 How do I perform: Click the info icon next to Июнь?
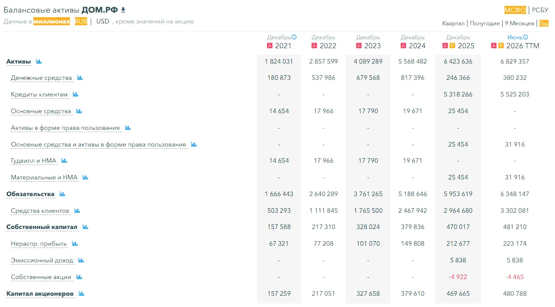[525, 37]
